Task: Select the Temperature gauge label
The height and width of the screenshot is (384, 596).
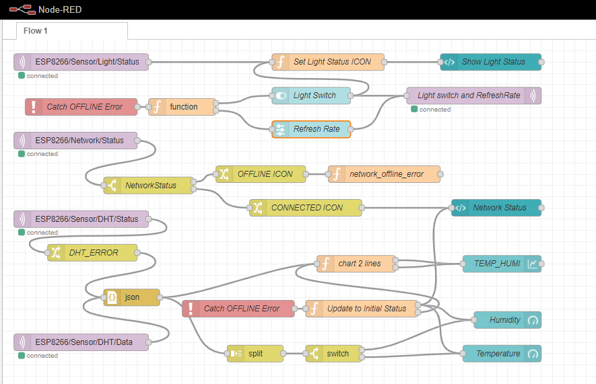Action: (x=498, y=354)
